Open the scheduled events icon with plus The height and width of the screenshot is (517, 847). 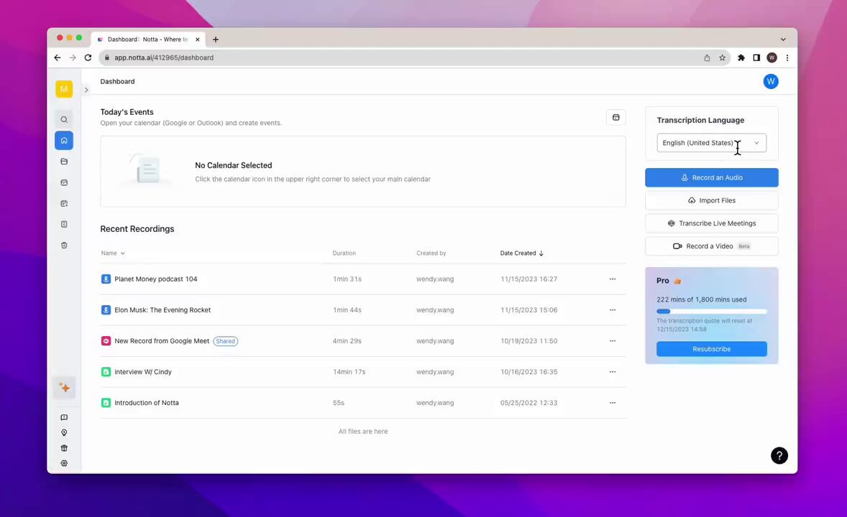64,203
